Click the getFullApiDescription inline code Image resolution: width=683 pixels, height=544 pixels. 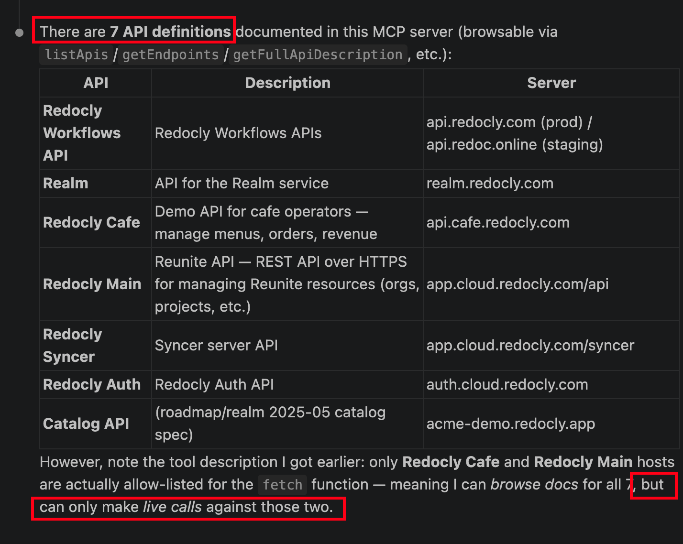tap(318, 54)
